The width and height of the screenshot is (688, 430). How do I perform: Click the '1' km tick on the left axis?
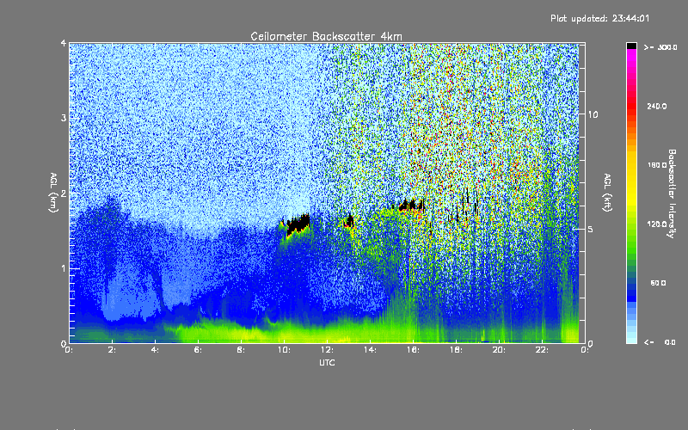64,268
